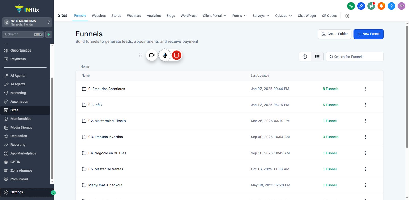409x200 pixels.
Task: Toggle the microphone in recording widget
Action: [x=165, y=55]
